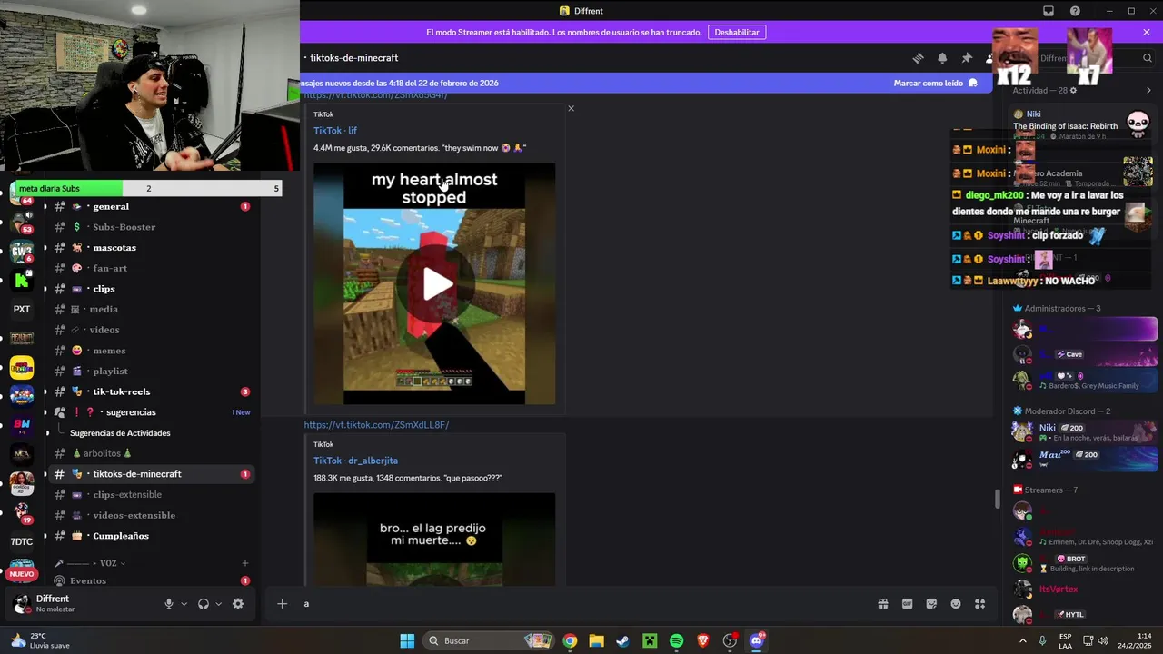
Task: Open the fan-art channel
Action: pyautogui.click(x=150, y=268)
